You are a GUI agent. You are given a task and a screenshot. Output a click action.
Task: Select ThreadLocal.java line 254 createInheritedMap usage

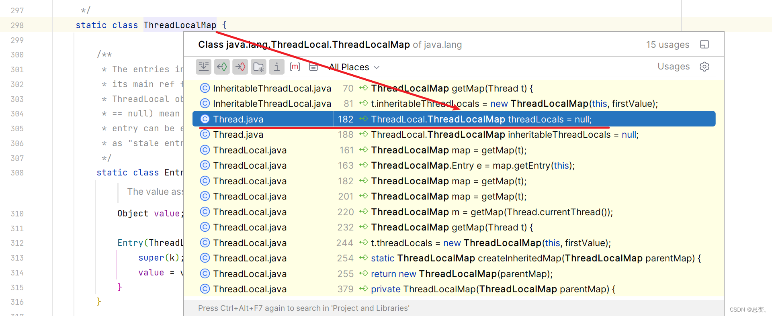point(454,258)
